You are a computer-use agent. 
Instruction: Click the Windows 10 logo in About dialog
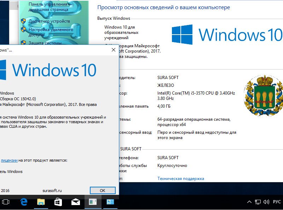(48, 70)
